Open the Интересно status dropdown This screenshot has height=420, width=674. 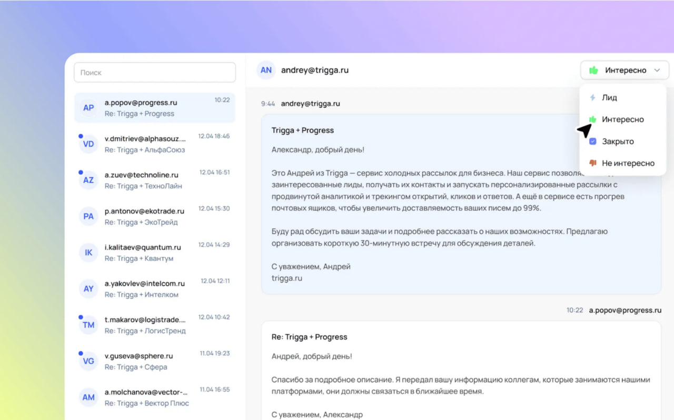624,70
